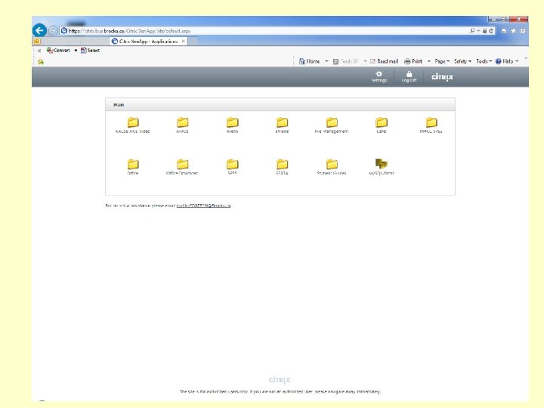Close the Citrix XenApp tab
The width and height of the screenshot is (544, 408).
tap(183, 41)
